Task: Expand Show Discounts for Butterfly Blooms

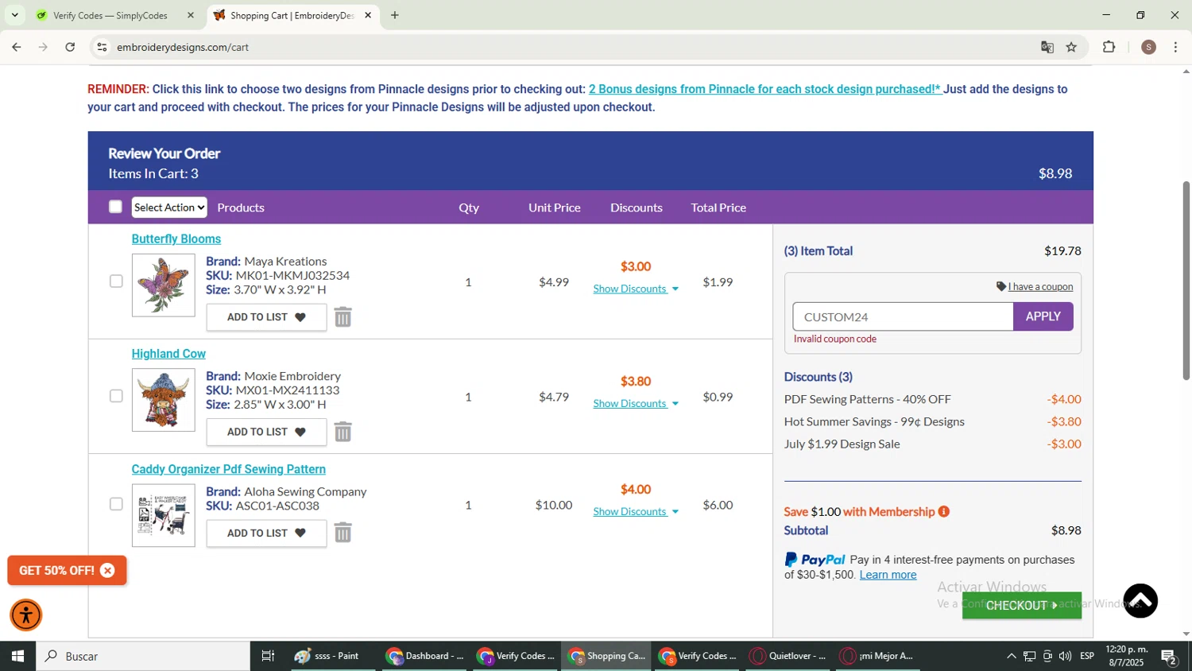Action: coord(636,289)
